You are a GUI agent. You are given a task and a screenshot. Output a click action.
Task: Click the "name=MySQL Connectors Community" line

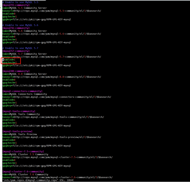coord(25,94)
